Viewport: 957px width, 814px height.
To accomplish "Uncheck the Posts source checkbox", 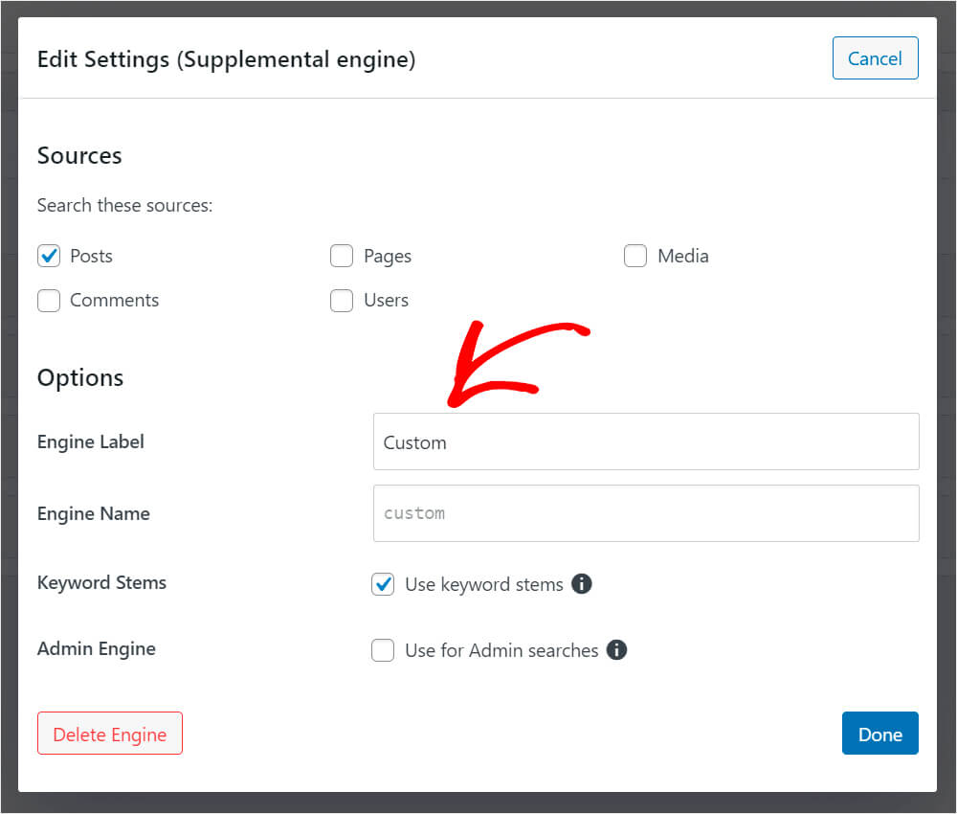I will [x=49, y=256].
